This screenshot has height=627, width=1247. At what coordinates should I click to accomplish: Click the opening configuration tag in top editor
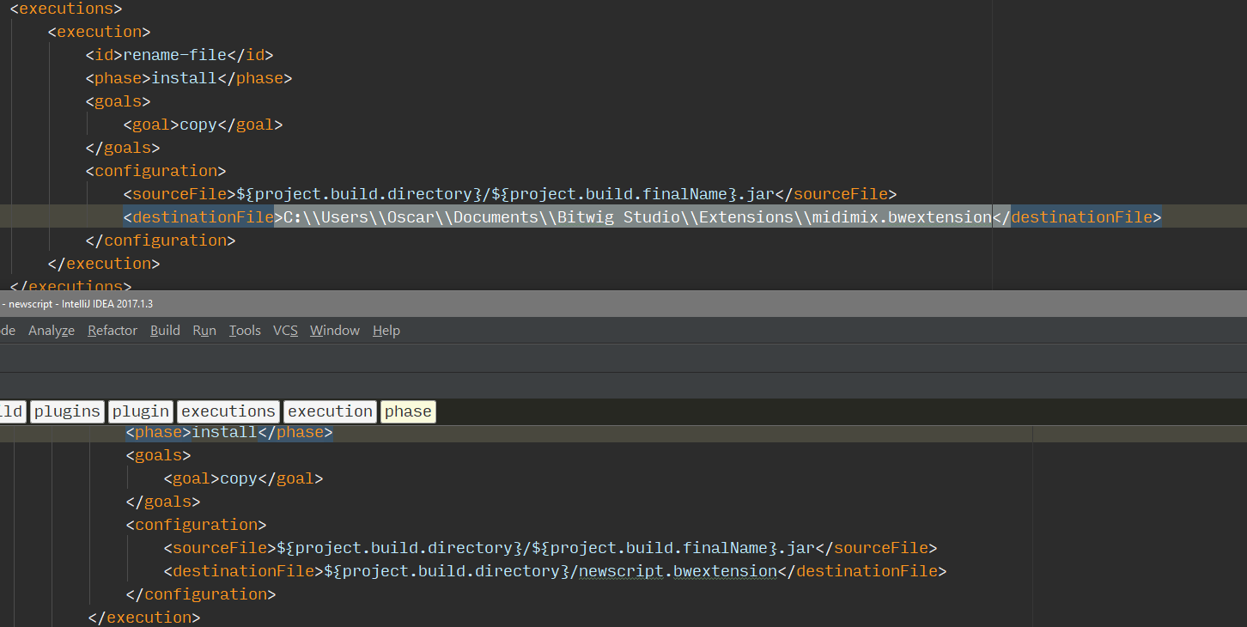(155, 171)
